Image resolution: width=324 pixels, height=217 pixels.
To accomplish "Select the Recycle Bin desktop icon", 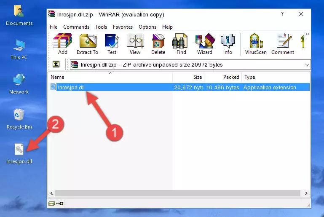I will click(19, 119).
